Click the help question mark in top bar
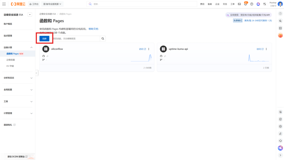This screenshot has width=284, height=160. [x=252, y=4]
